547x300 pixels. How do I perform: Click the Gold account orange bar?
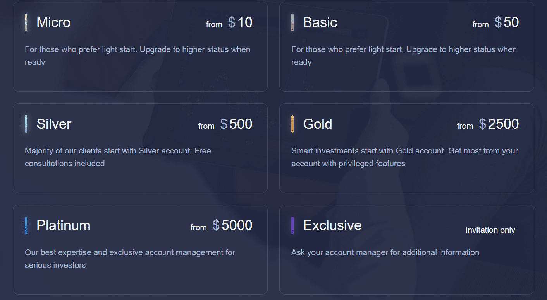coord(292,124)
